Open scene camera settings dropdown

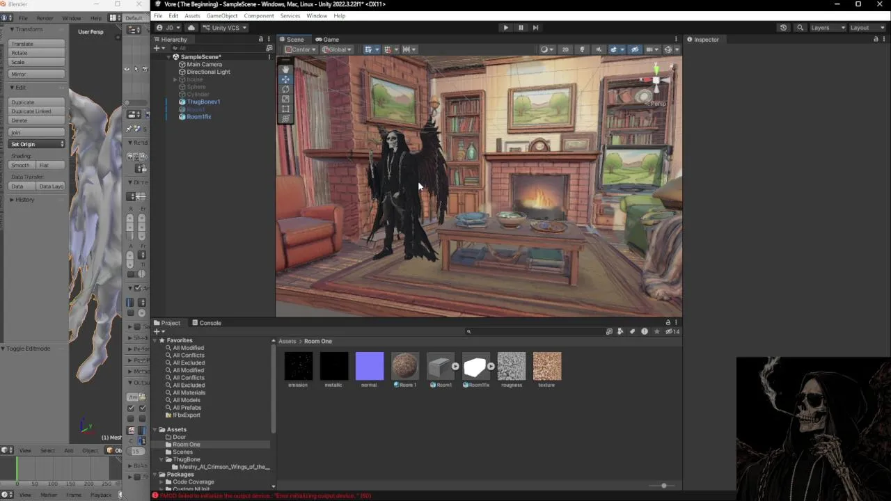click(652, 49)
